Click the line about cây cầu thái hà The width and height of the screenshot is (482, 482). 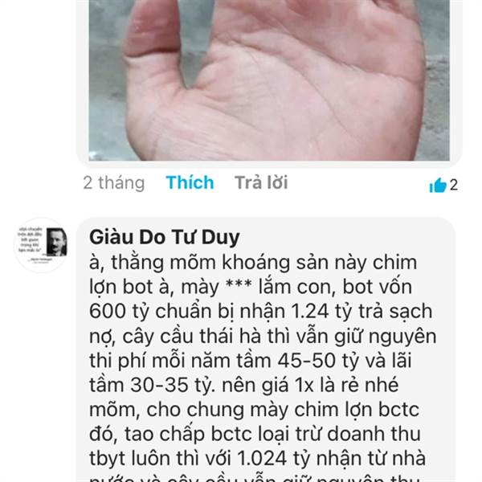(263, 337)
